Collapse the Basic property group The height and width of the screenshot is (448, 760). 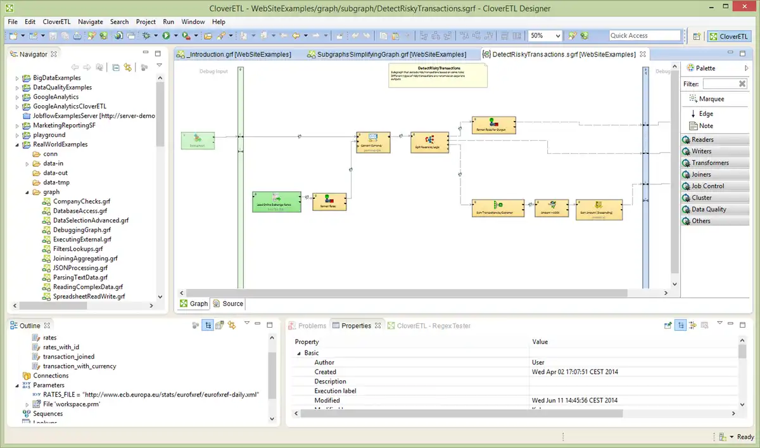[x=298, y=353]
